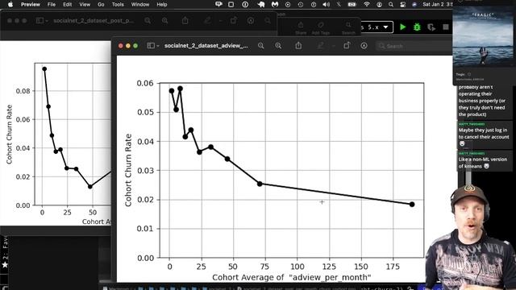Click the green Run button in the IDE

coord(403,27)
